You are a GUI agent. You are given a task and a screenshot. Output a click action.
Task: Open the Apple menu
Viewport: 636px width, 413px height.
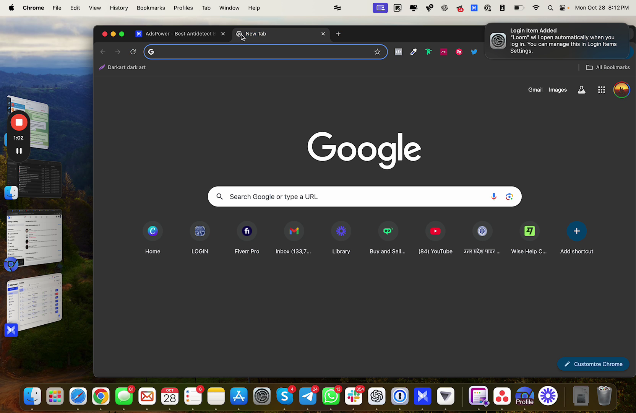pyautogui.click(x=11, y=8)
